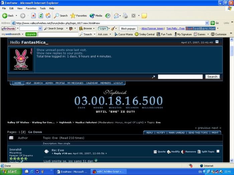Click vertical scrollbar down arrow
The height and width of the screenshot is (175, 234).
232,160
